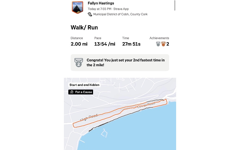This screenshot has height=150, width=240.
Task: Click the For a Cause label text
Action: [x=83, y=92]
